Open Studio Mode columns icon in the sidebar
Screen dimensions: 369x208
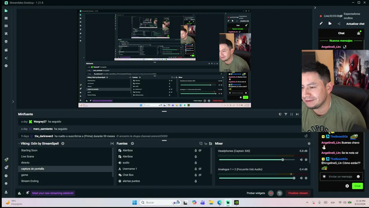click(6, 26)
